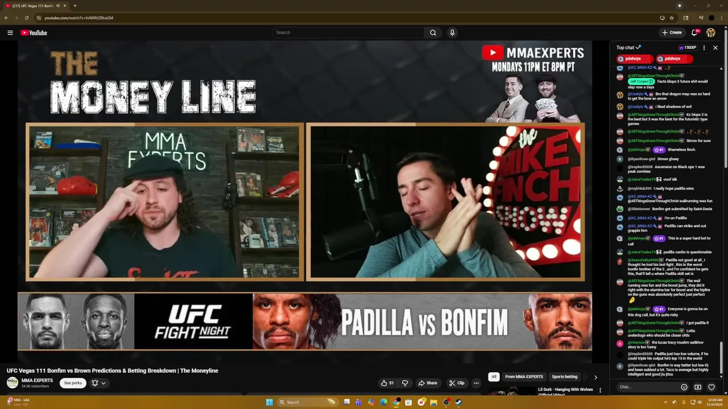This screenshot has height=409, width=728.
Task: Go back in browser history
Action: coord(6,18)
